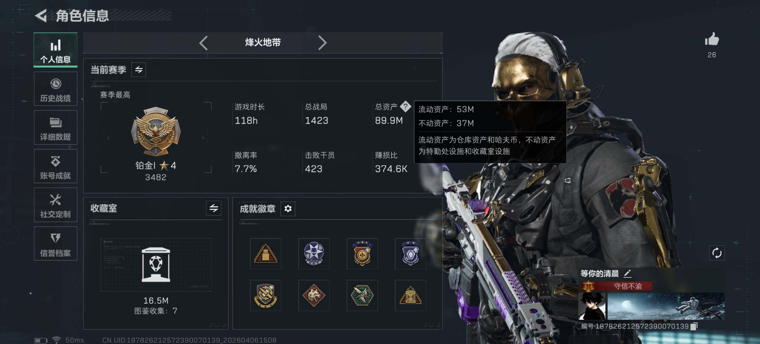The image size is (760, 344).
Task: Open the total assets question mark help
Action: [406, 106]
